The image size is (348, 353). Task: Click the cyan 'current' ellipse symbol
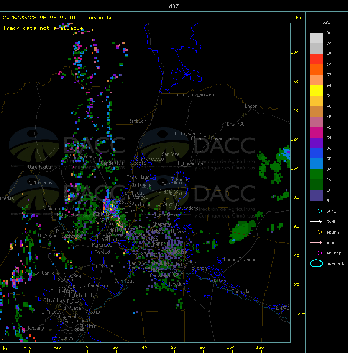coord(316,263)
